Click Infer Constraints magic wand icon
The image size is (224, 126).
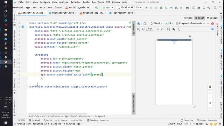(162, 29)
